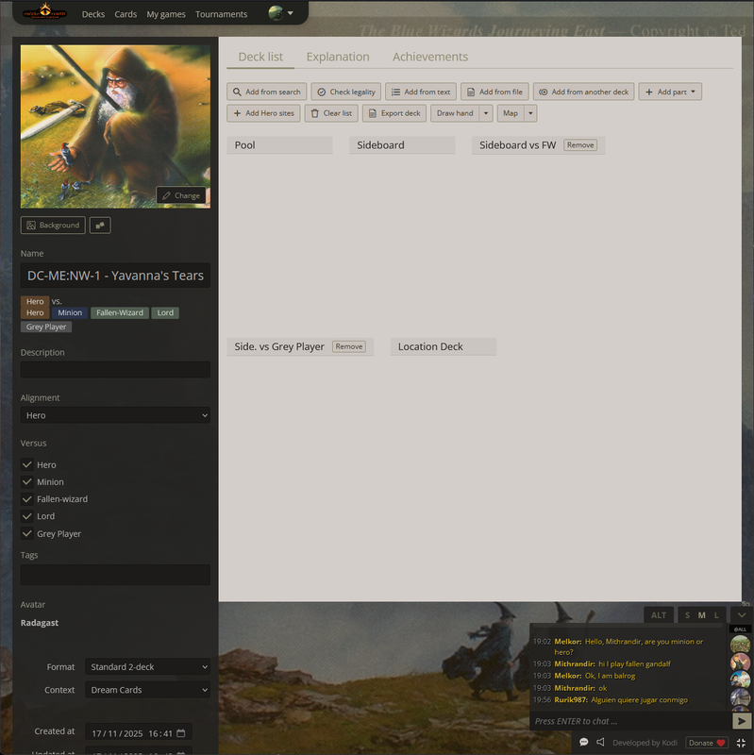Click Add Hero sites button
This screenshot has width=754, height=755.
click(x=264, y=113)
